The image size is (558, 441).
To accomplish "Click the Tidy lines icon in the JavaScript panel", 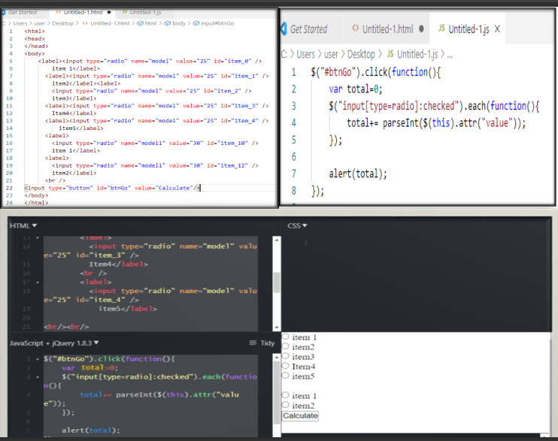I will tap(253, 343).
